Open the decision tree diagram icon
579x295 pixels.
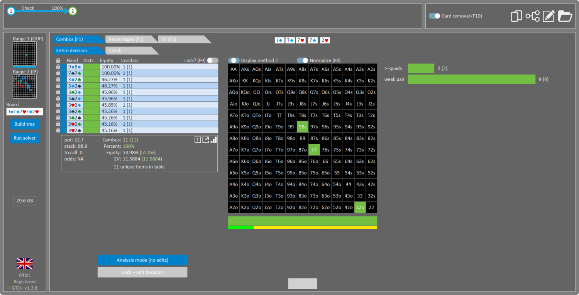(x=532, y=16)
